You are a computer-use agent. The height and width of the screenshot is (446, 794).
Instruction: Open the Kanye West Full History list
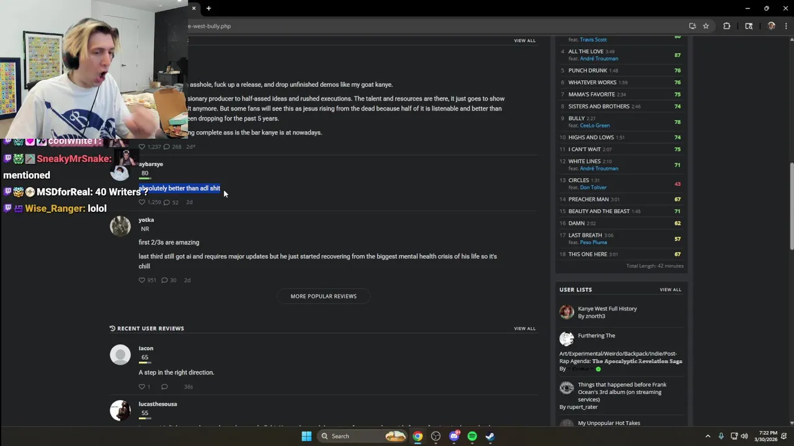click(x=607, y=308)
